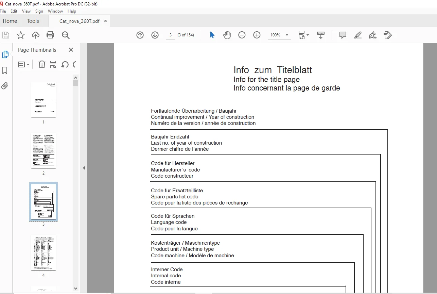437x294 pixels.
Task: Click the page number input field
Action: coord(171,35)
